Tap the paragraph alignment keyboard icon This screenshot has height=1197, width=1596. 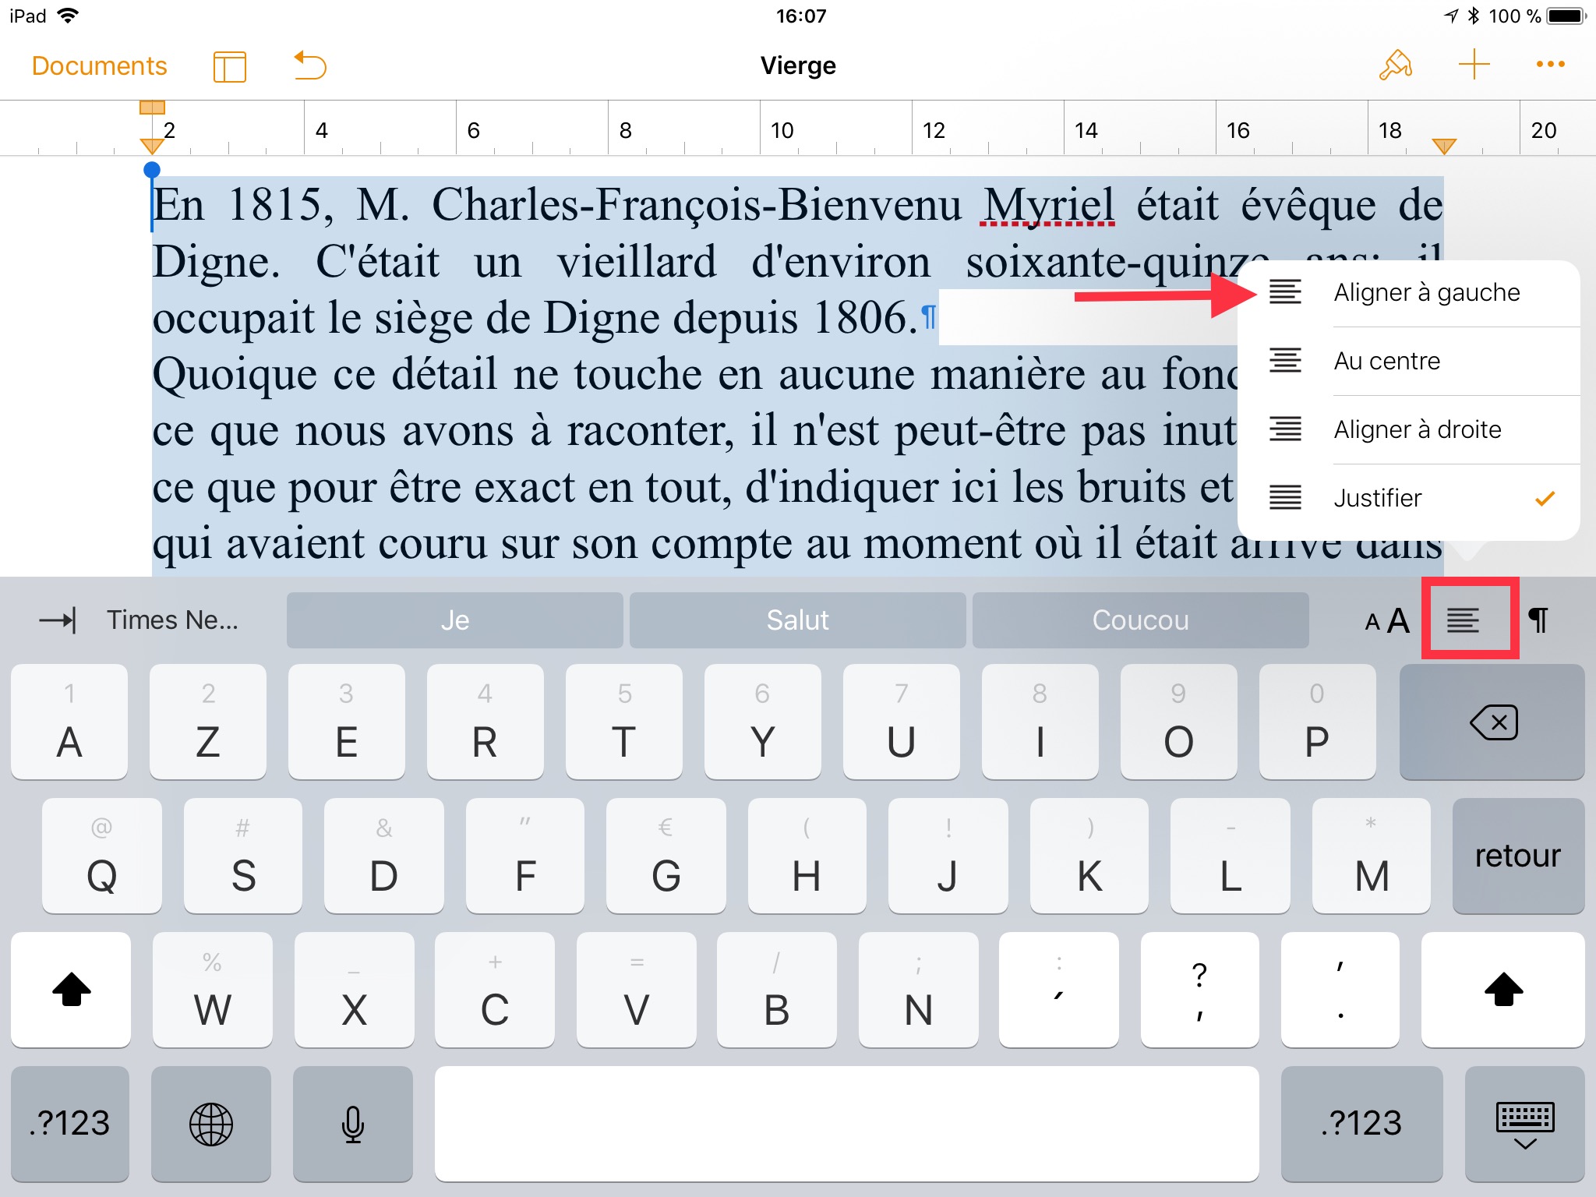pos(1463,620)
